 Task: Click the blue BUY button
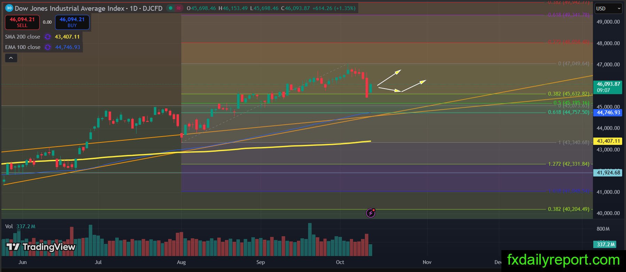72,22
